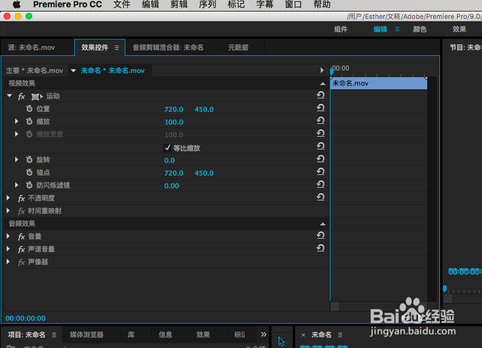Toggle 位置 keyframe stopwatch
482x348 pixels.
coord(29,109)
